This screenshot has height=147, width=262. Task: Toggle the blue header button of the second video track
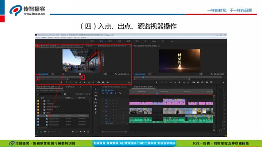[x=106, y=103]
